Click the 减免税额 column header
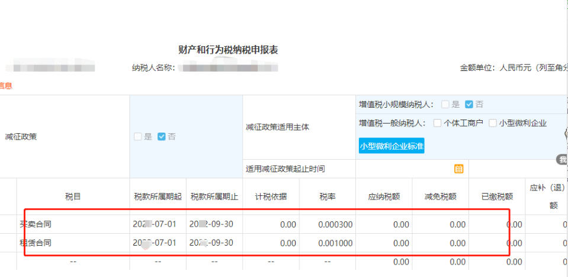The height and width of the screenshot is (277, 568). coord(441,197)
